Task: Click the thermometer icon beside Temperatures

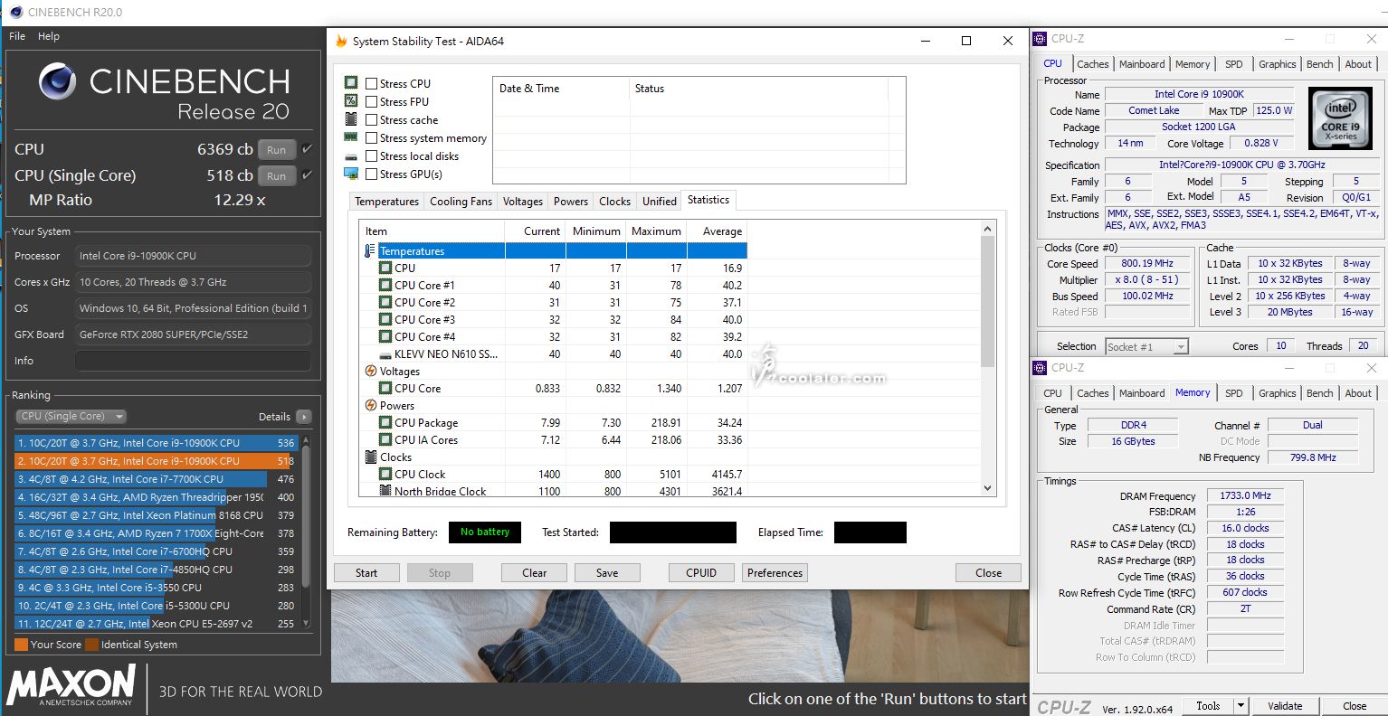Action: (370, 251)
